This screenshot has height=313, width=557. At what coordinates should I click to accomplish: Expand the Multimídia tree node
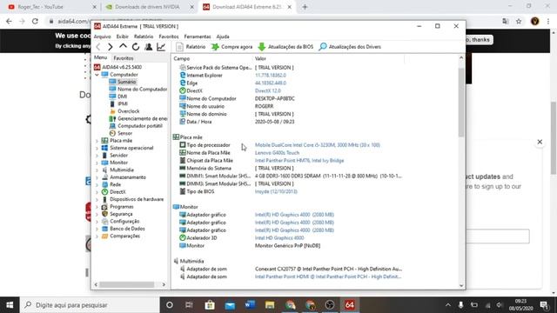click(97, 170)
